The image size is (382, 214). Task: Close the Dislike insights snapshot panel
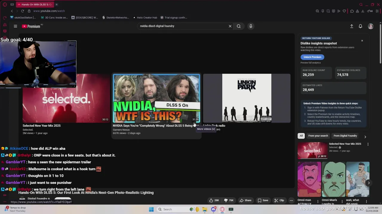[x=362, y=41]
